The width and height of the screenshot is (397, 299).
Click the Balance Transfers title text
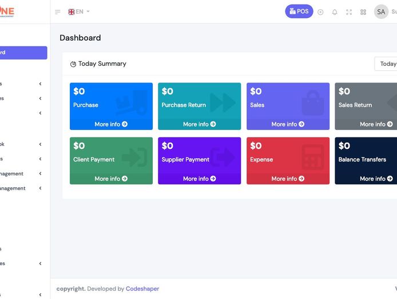(x=362, y=159)
